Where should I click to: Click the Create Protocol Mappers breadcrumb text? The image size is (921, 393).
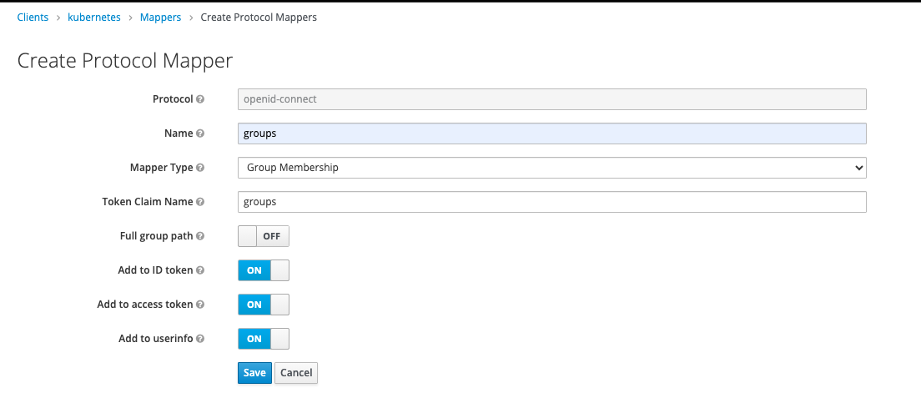point(259,17)
